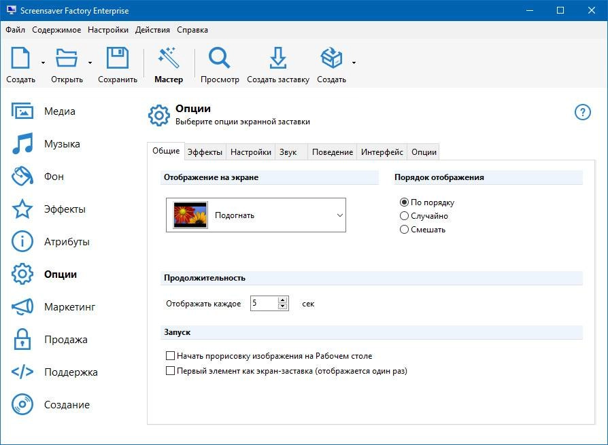Image resolution: width=608 pixels, height=445 pixels.
Task: Click the Продажа sidebar label
Action: pyautogui.click(x=66, y=339)
